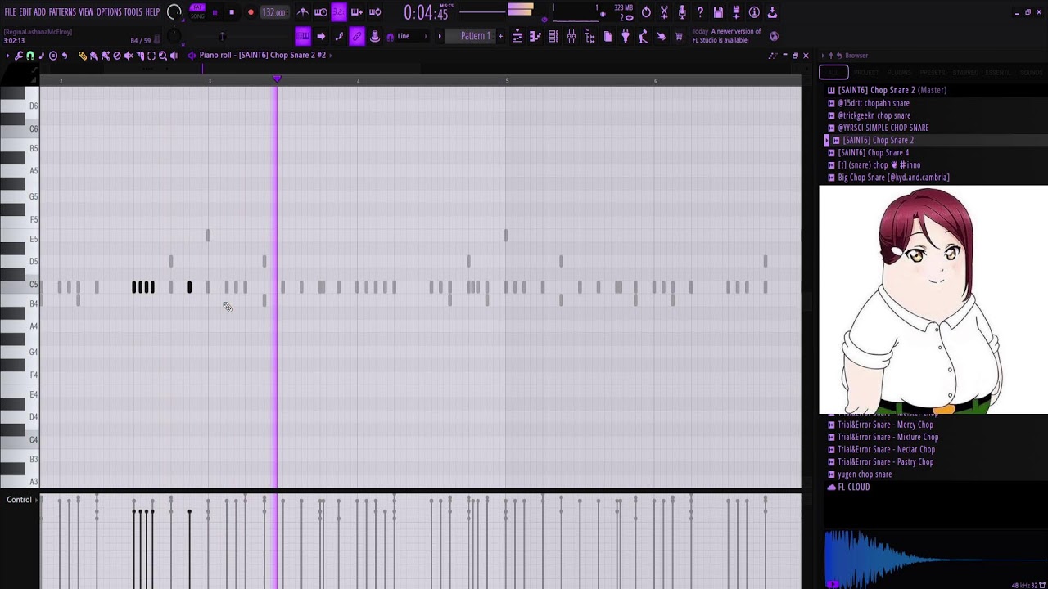Switch to SONG mode
Image resolution: width=1048 pixels, height=589 pixels.
[197, 16]
